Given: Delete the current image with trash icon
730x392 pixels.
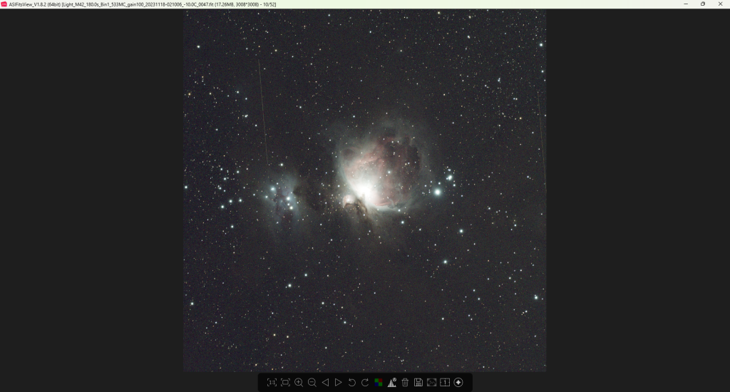Looking at the screenshot, I should (405, 383).
